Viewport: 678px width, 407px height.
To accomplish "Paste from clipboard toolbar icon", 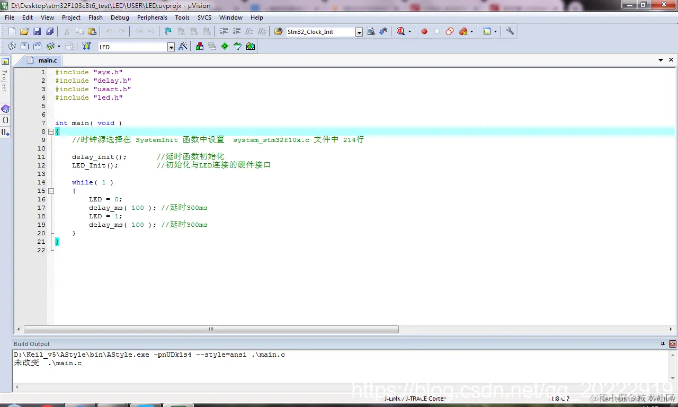I will [x=92, y=32].
